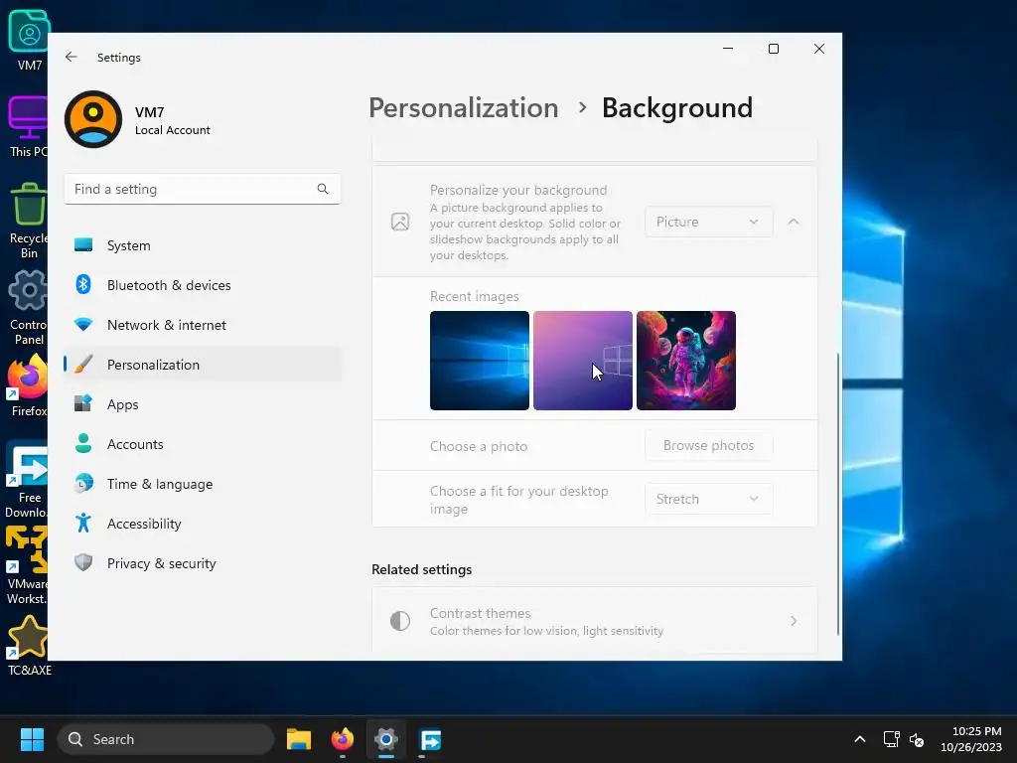Select the Control Panel desktop icon
Screen dimensions: 1017x763
(x=29, y=308)
